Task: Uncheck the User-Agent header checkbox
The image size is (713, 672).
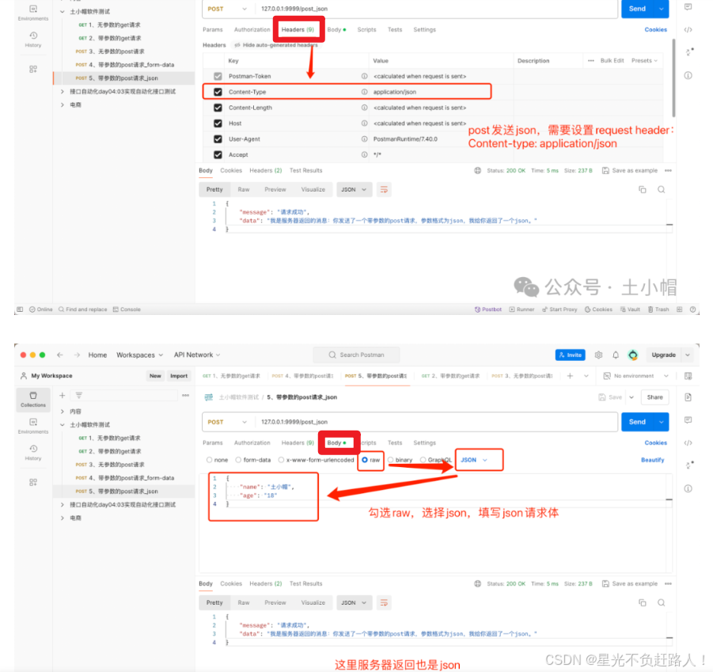Action: 218,139
